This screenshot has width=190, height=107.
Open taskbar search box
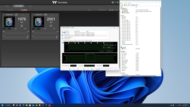tap(8, 105)
